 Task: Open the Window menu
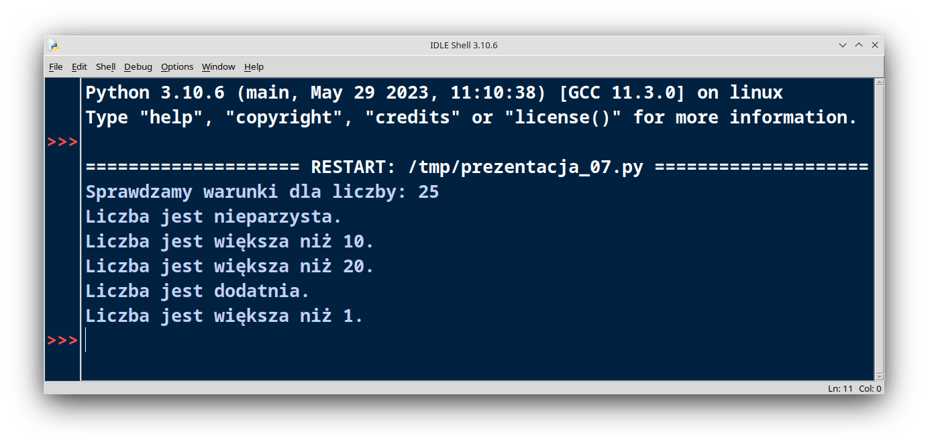(x=218, y=67)
